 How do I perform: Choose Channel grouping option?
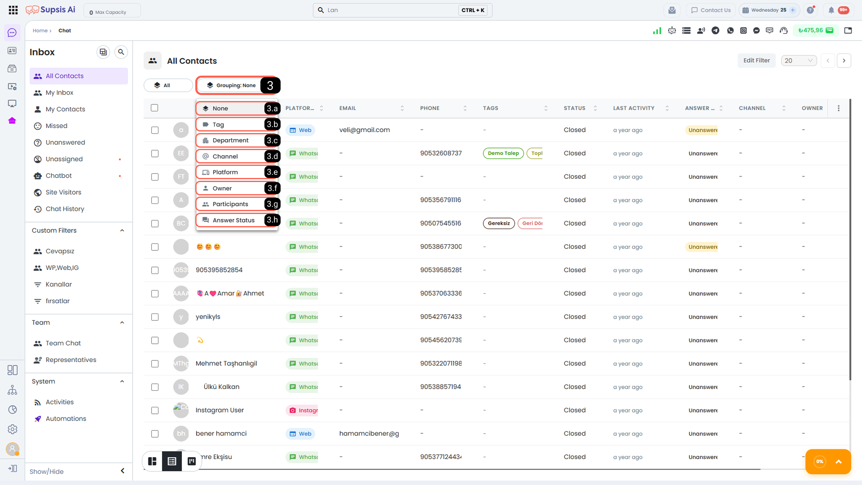click(x=237, y=157)
